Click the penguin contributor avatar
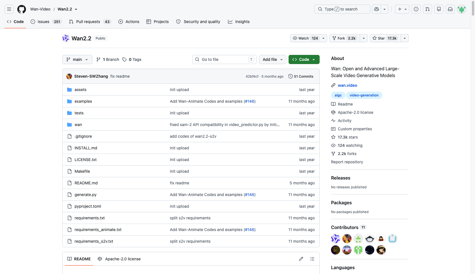Image resolution: width=475 pixels, height=274 pixels. click(370, 239)
